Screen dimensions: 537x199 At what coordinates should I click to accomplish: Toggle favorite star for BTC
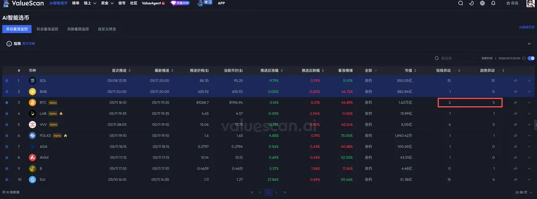tap(7, 102)
